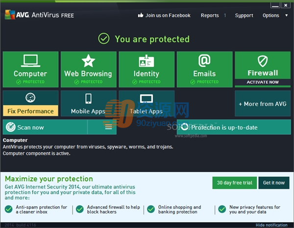The image size is (294, 228).
Task: Start the 30 day free trial
Action: 235,182
